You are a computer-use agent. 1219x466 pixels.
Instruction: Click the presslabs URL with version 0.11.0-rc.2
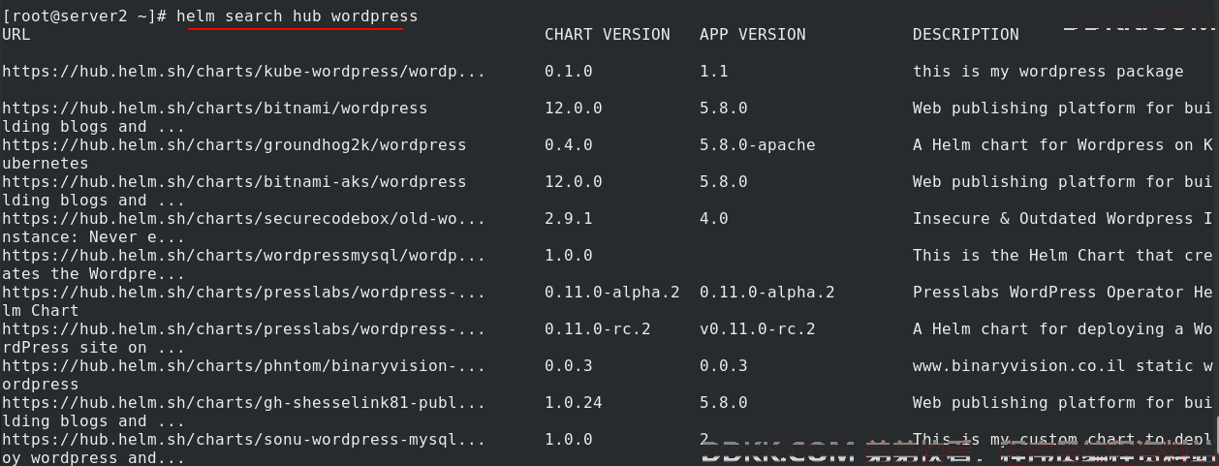244,328
